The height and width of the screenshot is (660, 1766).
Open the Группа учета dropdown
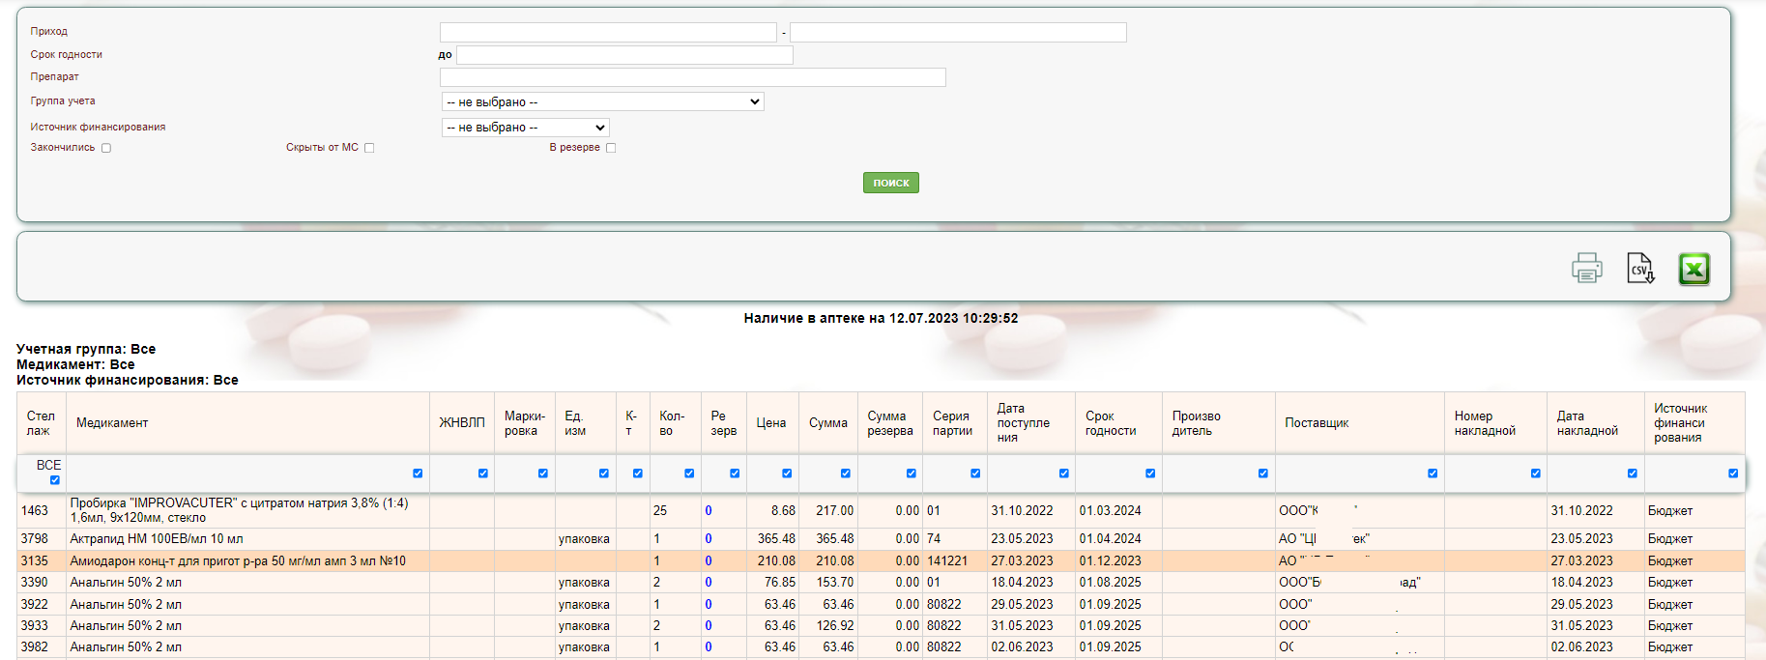[x=602, y=101]
